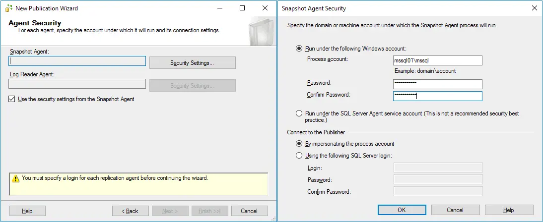
Task: Click the warning icon in the yellow message box
Action: tap(15, 179)
